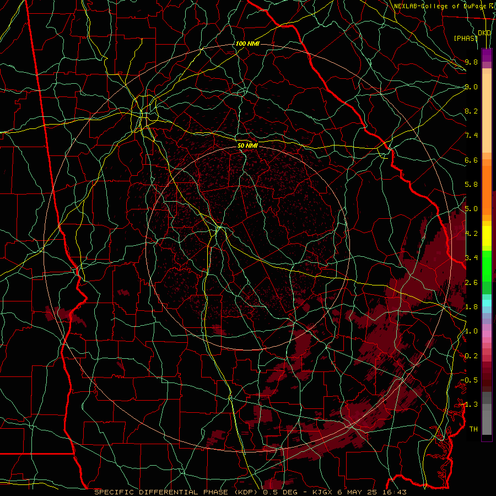Click the 6.6 legend value
The width and height of the screenshot is (496, 496).
(x=471, y=160)
